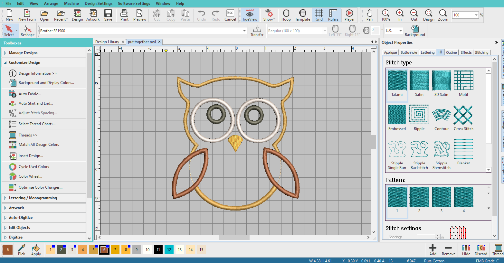Select the Reshape tool
This screenshot has height=263, width=504.
tap(28, 31)
